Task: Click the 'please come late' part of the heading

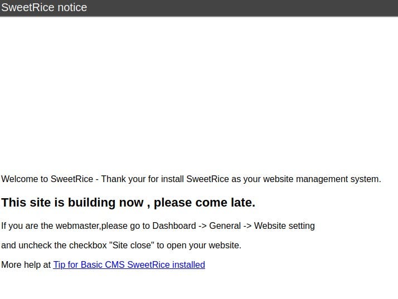Action: (x=204, y=203)
